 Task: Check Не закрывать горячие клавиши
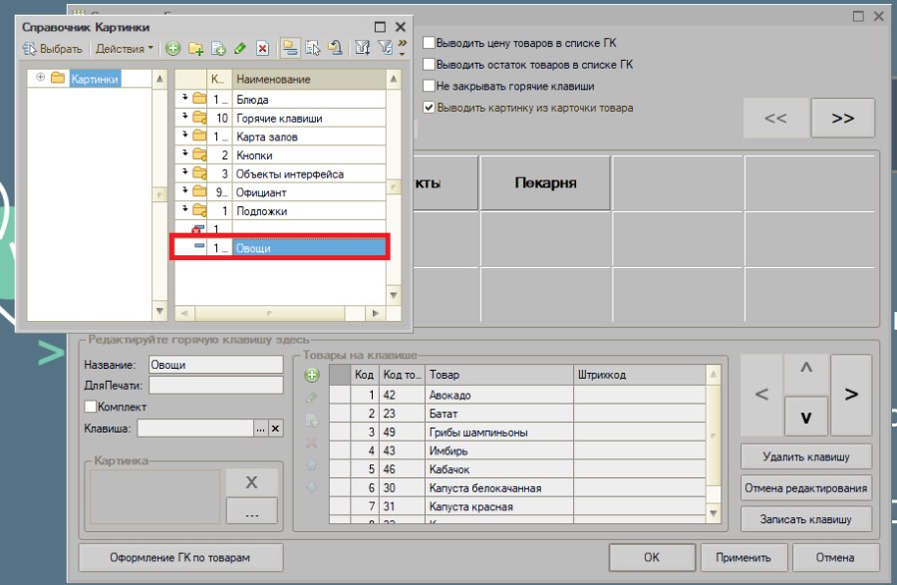(429, 86)
